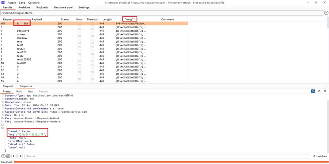This screenshot has height=164, width=329.
Task: Toggle Error checkbox in test001 row
Action: (x=80, y=63)
